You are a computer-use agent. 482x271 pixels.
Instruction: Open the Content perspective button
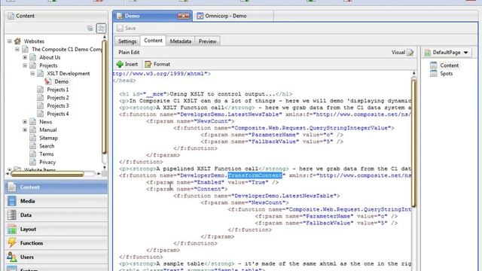(56, 187)
